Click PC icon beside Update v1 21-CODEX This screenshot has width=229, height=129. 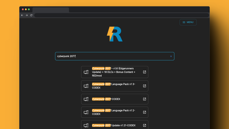click(86, 125)
